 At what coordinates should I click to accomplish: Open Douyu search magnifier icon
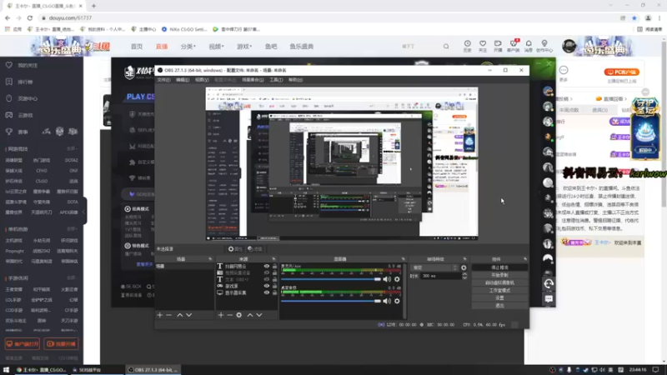(446, 47)
